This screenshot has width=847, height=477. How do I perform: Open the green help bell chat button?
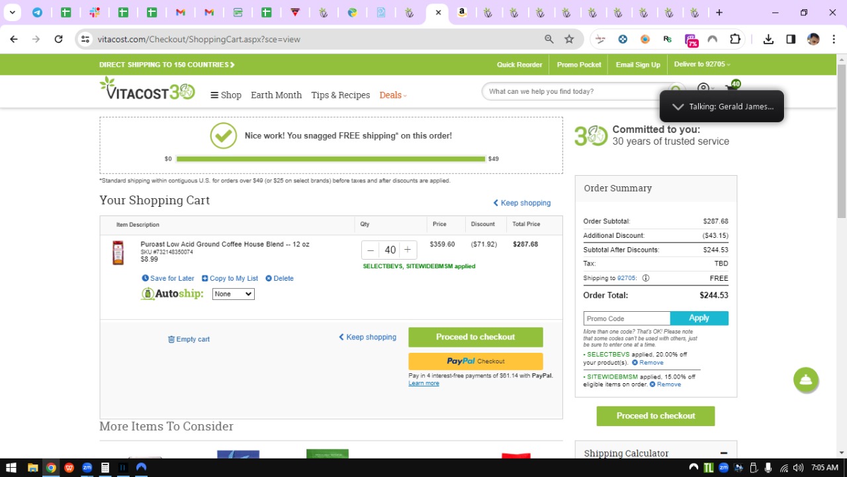[806, 380]
